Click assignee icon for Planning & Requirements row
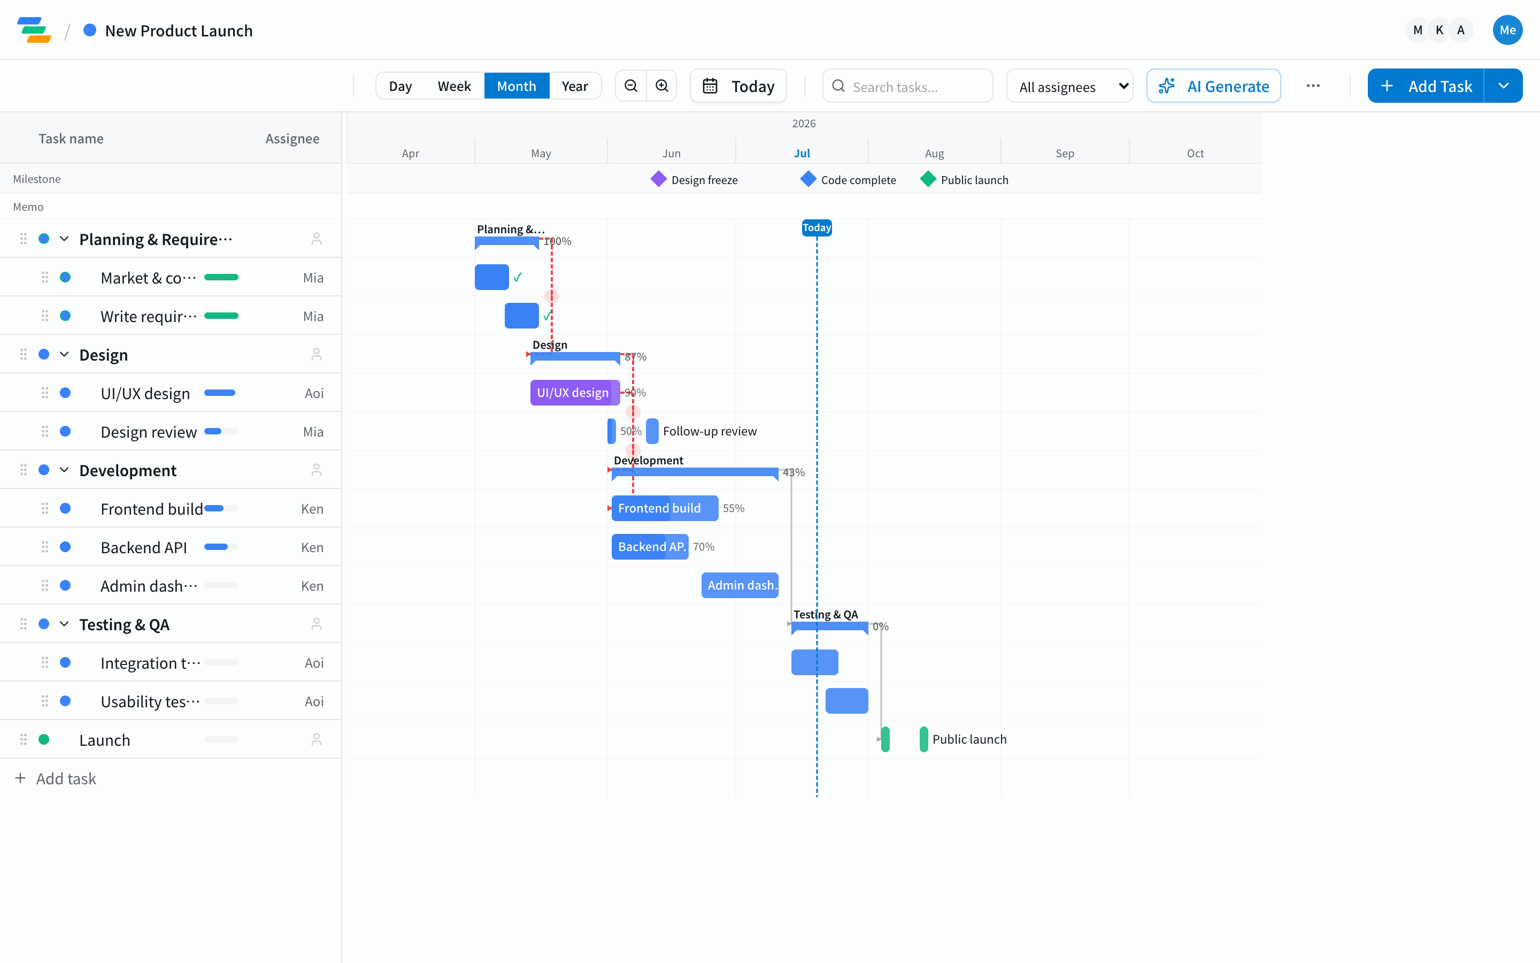 tap(316, 239)
